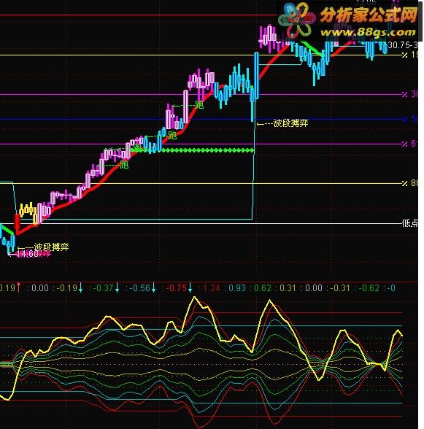Select the % 80 level label
Screen dimensions: 424x429
pyautogui.click(x=409, y=183)
